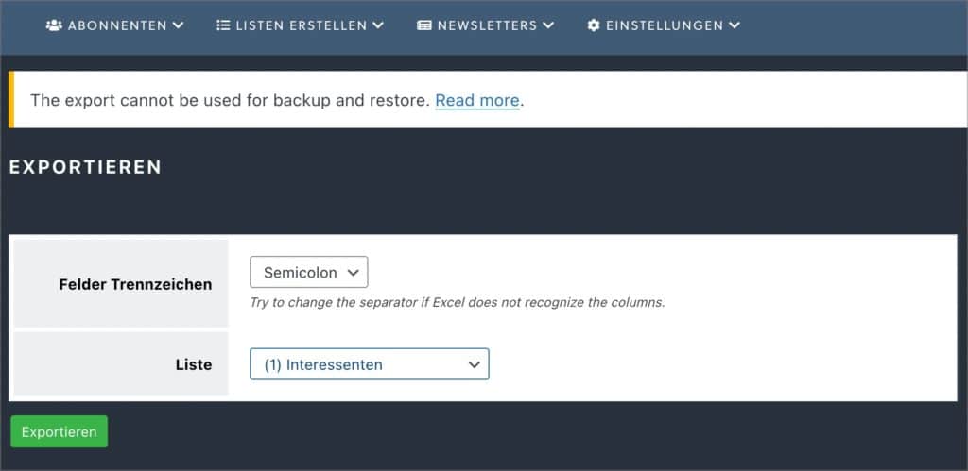Open the Interessenten list dropdown

pos(370,363)
